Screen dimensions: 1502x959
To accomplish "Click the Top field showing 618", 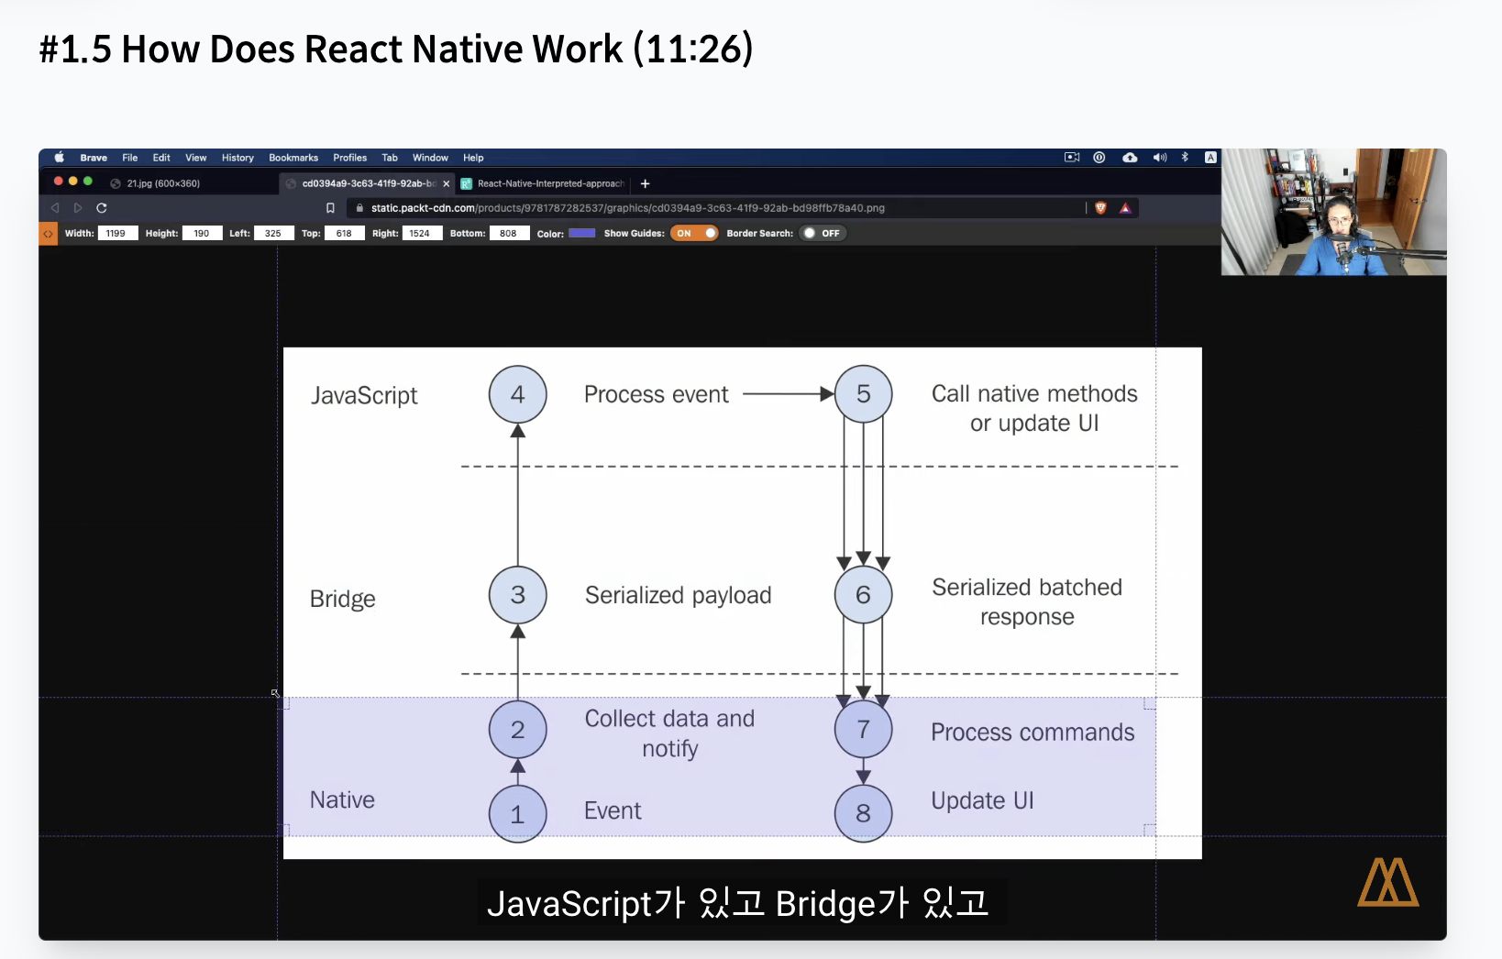I will (345, 234).
